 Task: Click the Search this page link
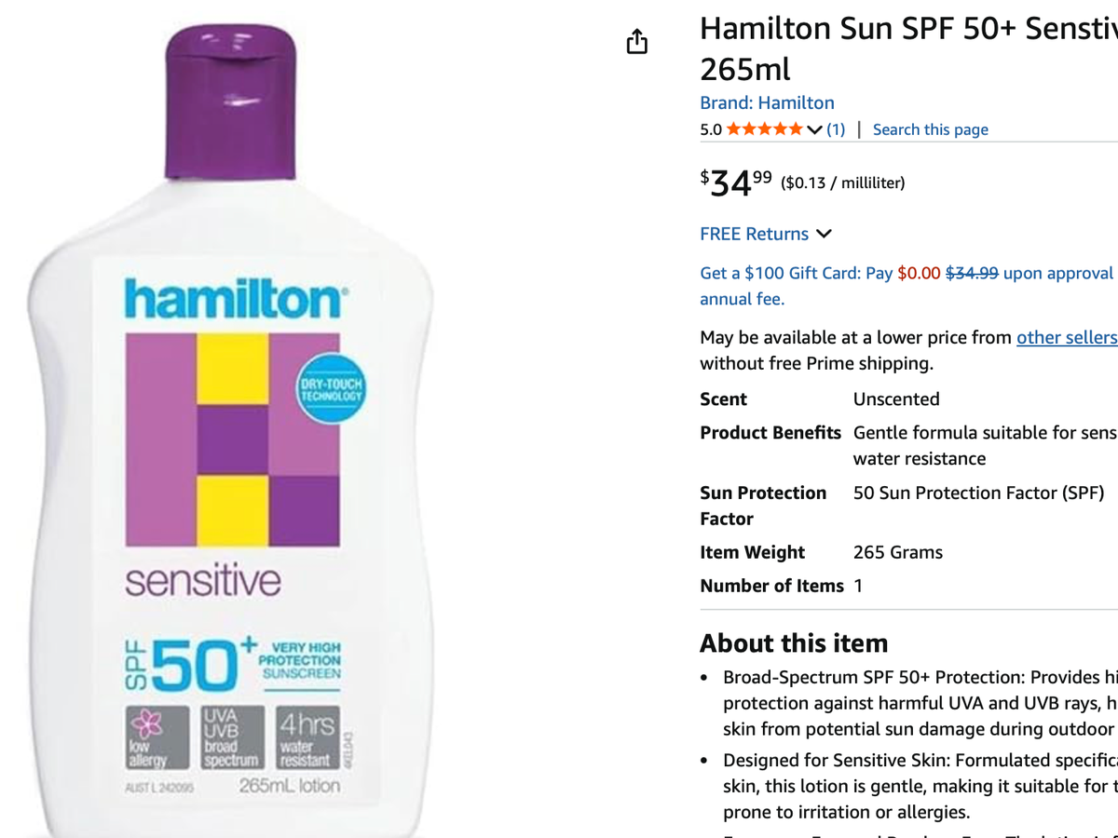click(930, 129)
